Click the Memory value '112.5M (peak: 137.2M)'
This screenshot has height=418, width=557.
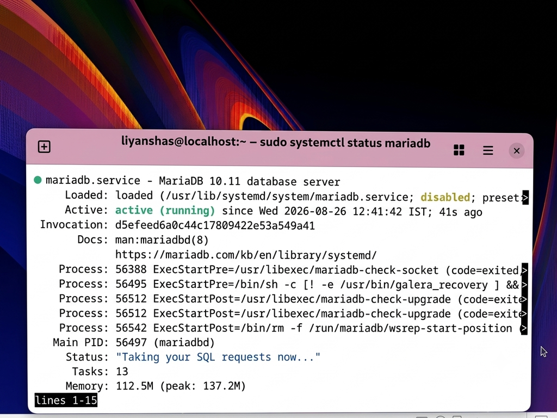[181, 386]
